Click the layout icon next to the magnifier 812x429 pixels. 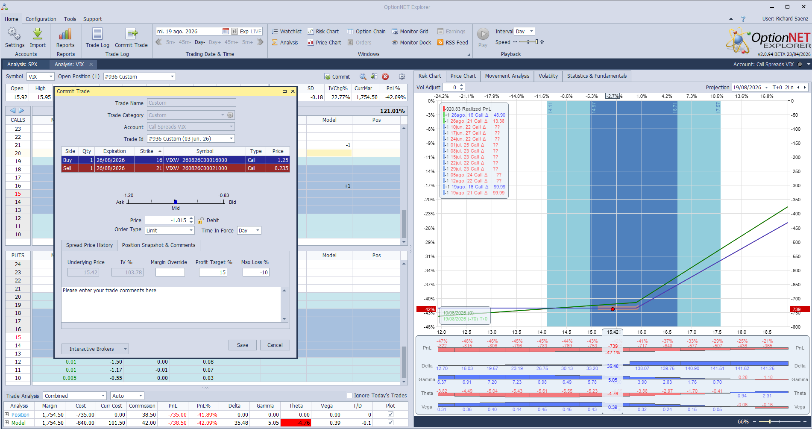(374, 76)
